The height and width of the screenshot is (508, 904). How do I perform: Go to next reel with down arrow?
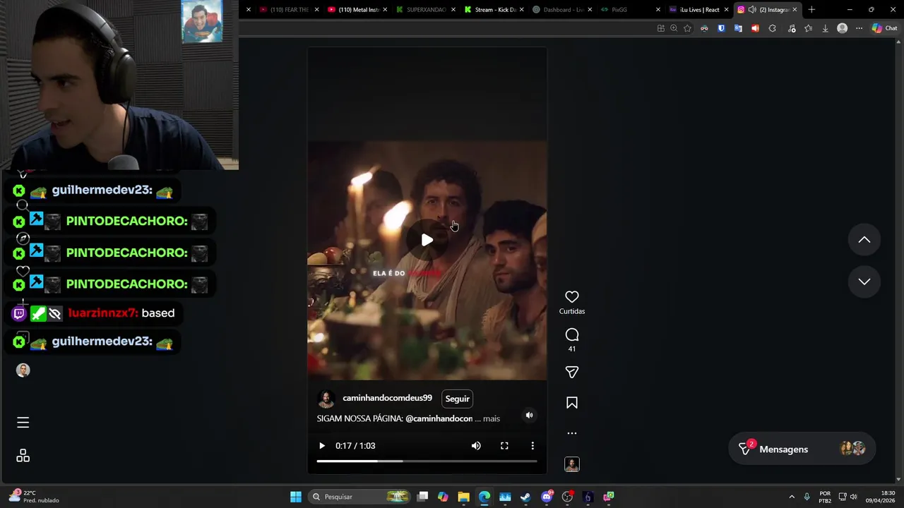(864, 282)
